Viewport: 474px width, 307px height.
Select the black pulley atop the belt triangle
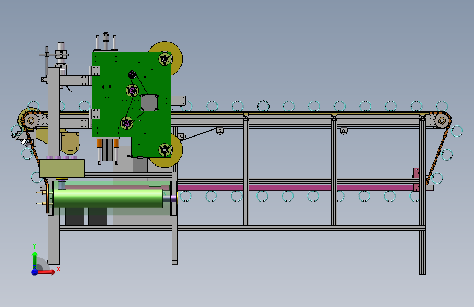tap(132, 75)
